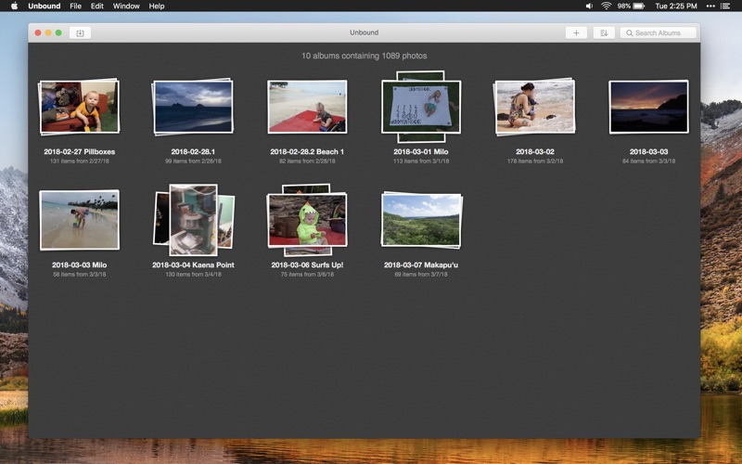Open the Notification Center icon
This screenshot has height=464, width=742.
724,6
